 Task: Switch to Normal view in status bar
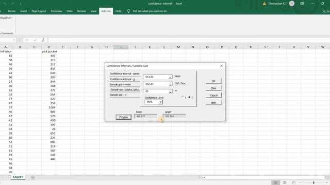[x=276, y=183]
